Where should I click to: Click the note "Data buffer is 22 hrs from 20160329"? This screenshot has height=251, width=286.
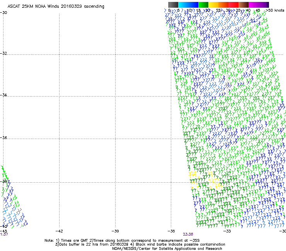point(92,244)
